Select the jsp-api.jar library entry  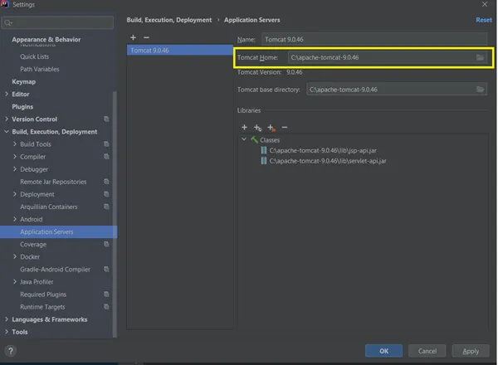coord(323,150)
